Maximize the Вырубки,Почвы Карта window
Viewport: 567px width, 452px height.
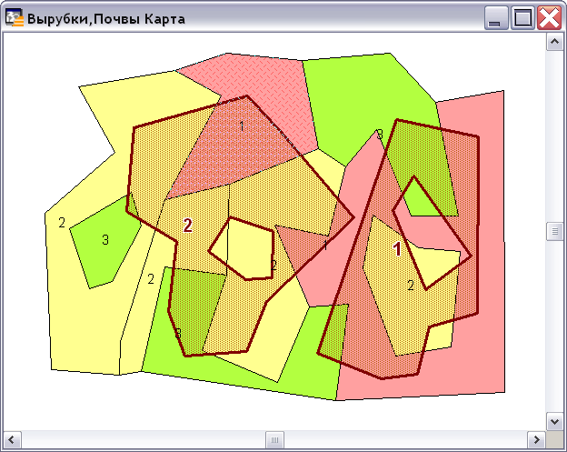point(522,17)
